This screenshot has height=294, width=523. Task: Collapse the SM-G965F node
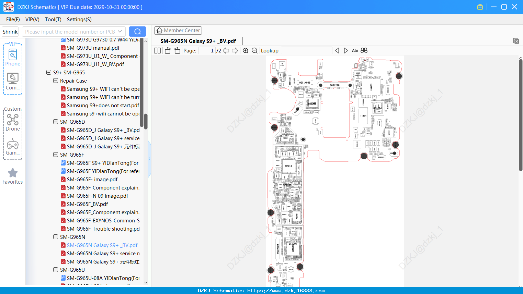(56, 155)
